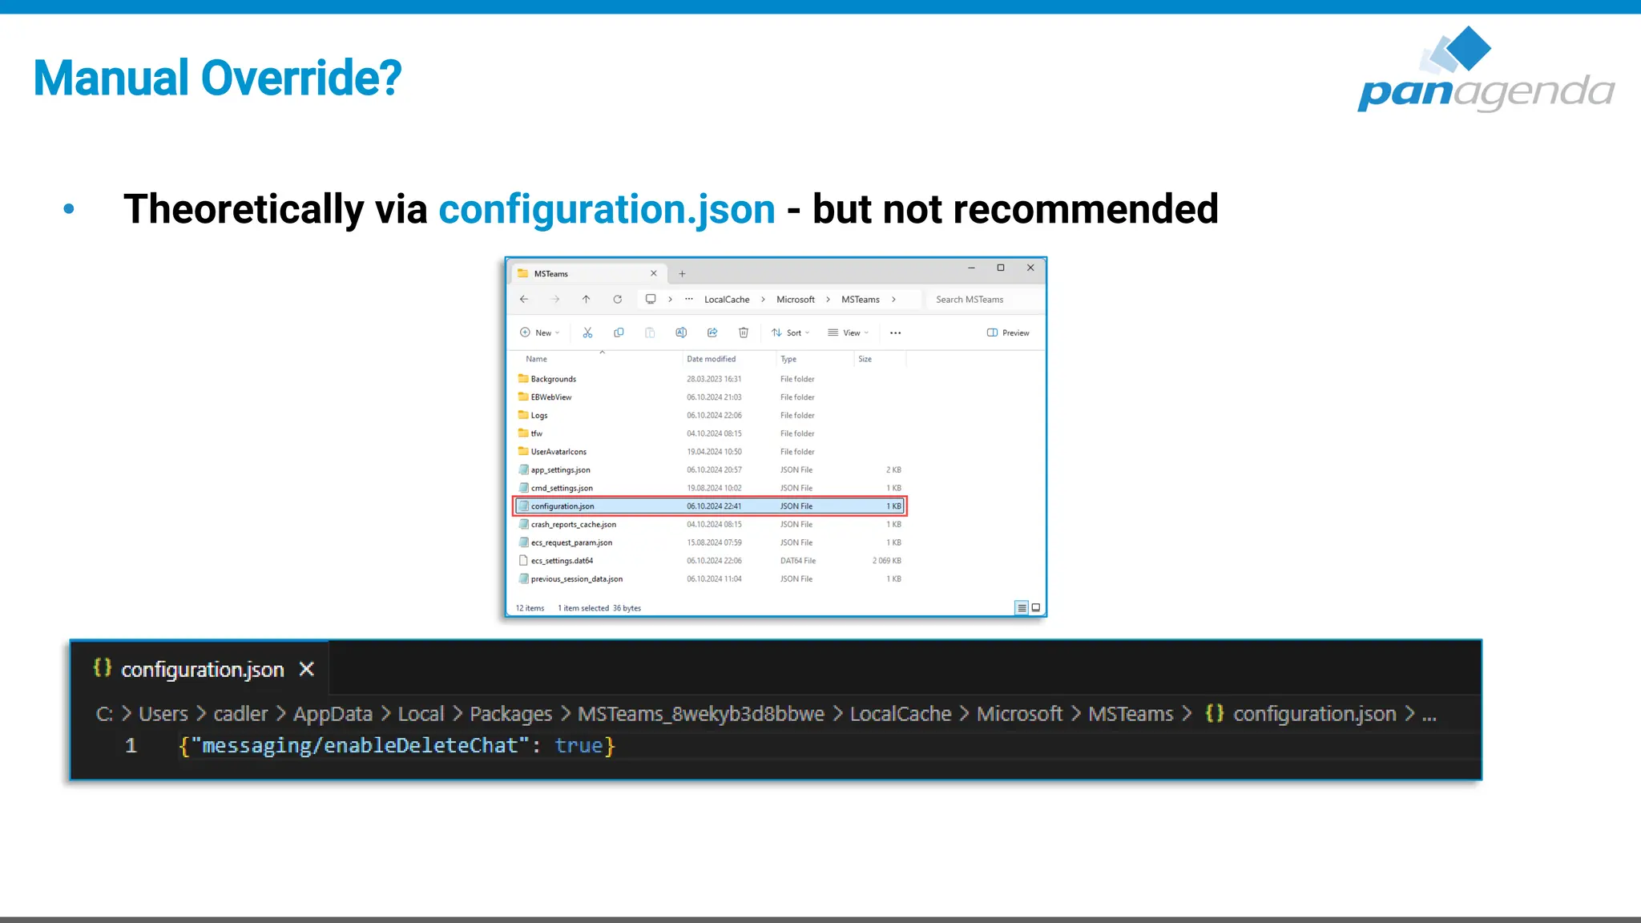Viewport: 1641px width, 923px height.
Task: Toggle the Preview pane
Action: 1008,333
